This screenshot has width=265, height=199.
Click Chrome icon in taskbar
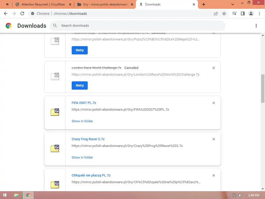[28, 195]
